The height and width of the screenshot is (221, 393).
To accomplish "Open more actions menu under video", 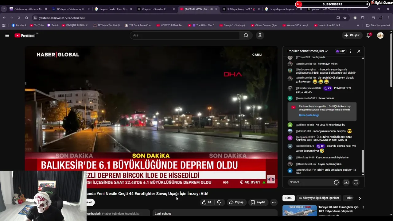I will coord(274,202).
